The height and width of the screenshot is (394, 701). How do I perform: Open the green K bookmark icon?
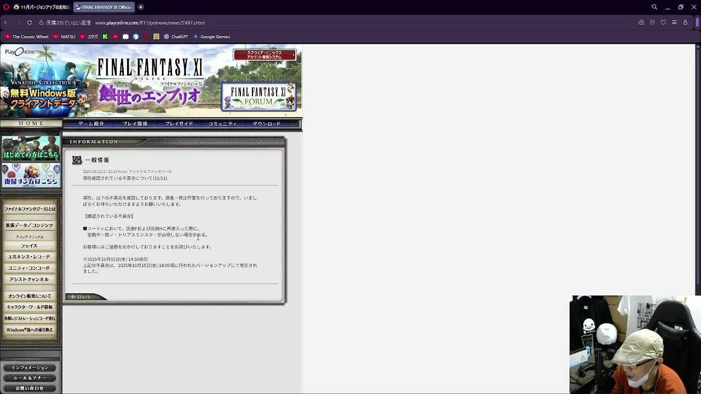(105, 37)
